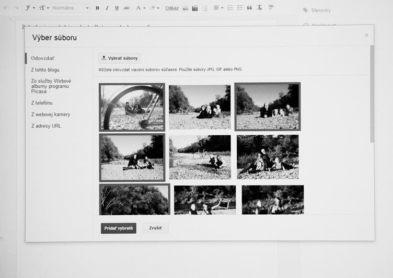This screenshot has width=393, height=278.
Task: Create a numbered list
Action: pyautogui.click(x=230, y=8)
